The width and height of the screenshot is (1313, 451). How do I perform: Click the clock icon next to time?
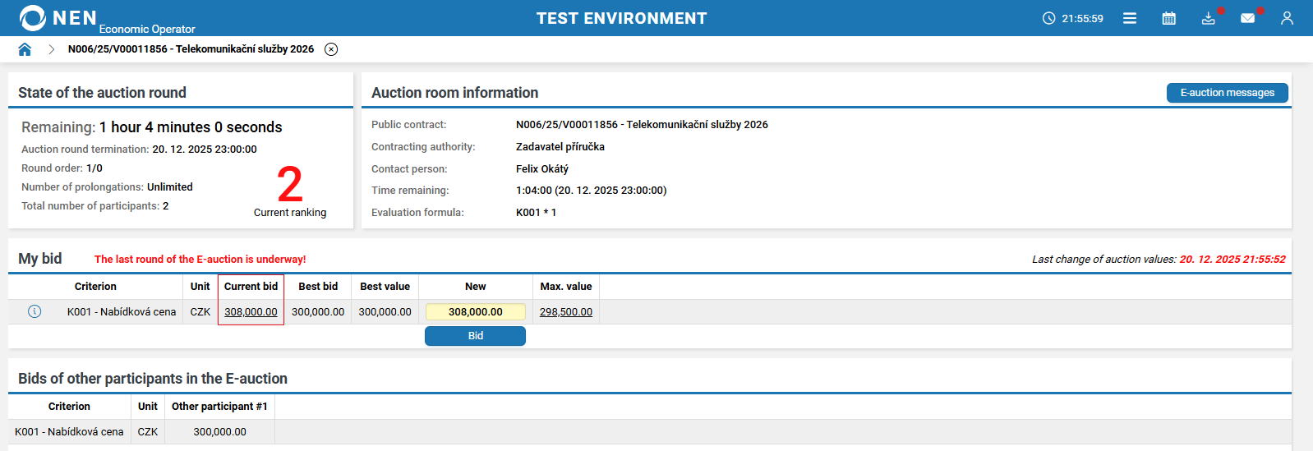[x=1048, y=18]
